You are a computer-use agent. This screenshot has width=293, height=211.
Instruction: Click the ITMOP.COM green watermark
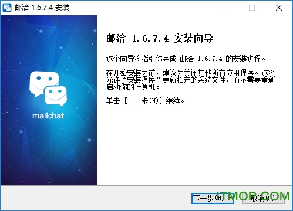(254, 196)
